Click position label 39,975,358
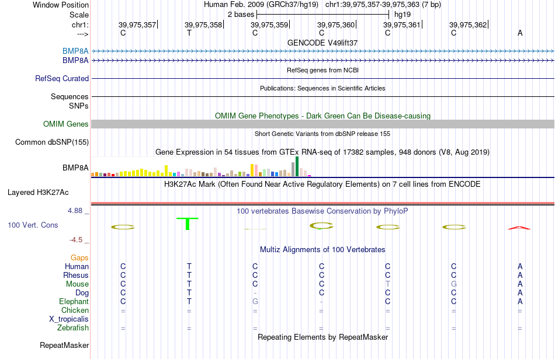 point(203,25)
